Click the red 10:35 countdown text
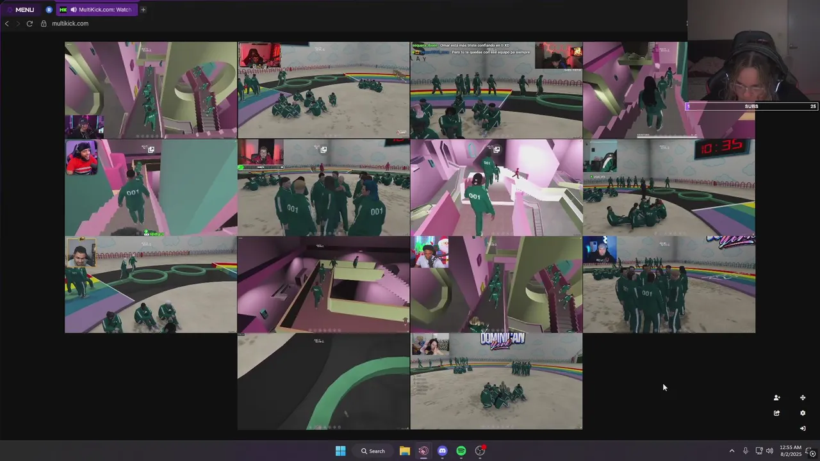 click(x=721, y=148)
